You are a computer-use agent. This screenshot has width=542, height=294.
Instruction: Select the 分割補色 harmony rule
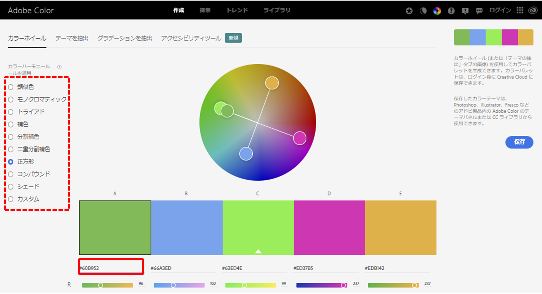point(11,137)
